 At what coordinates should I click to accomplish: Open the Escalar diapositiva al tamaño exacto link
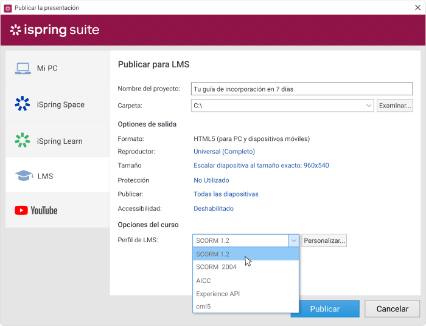(x=261, y=165)
